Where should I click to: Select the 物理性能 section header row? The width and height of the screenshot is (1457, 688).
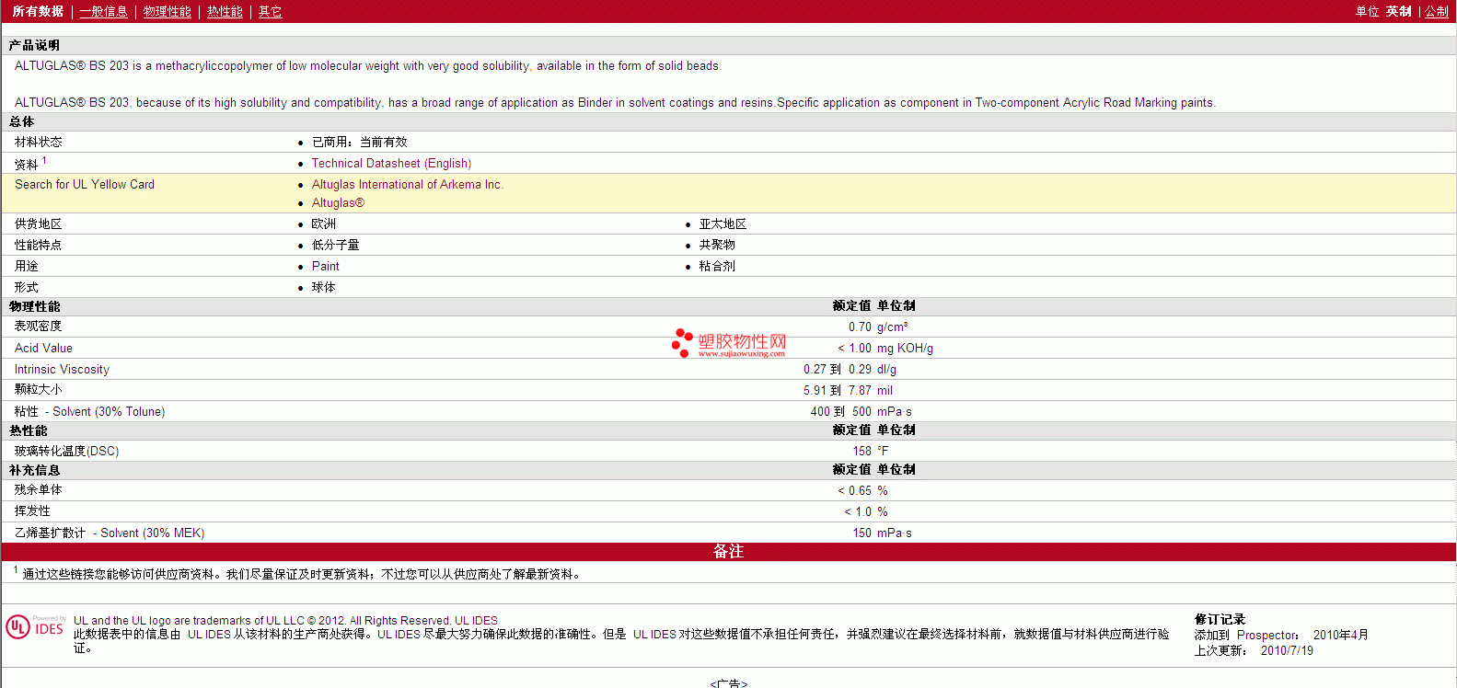728,306
